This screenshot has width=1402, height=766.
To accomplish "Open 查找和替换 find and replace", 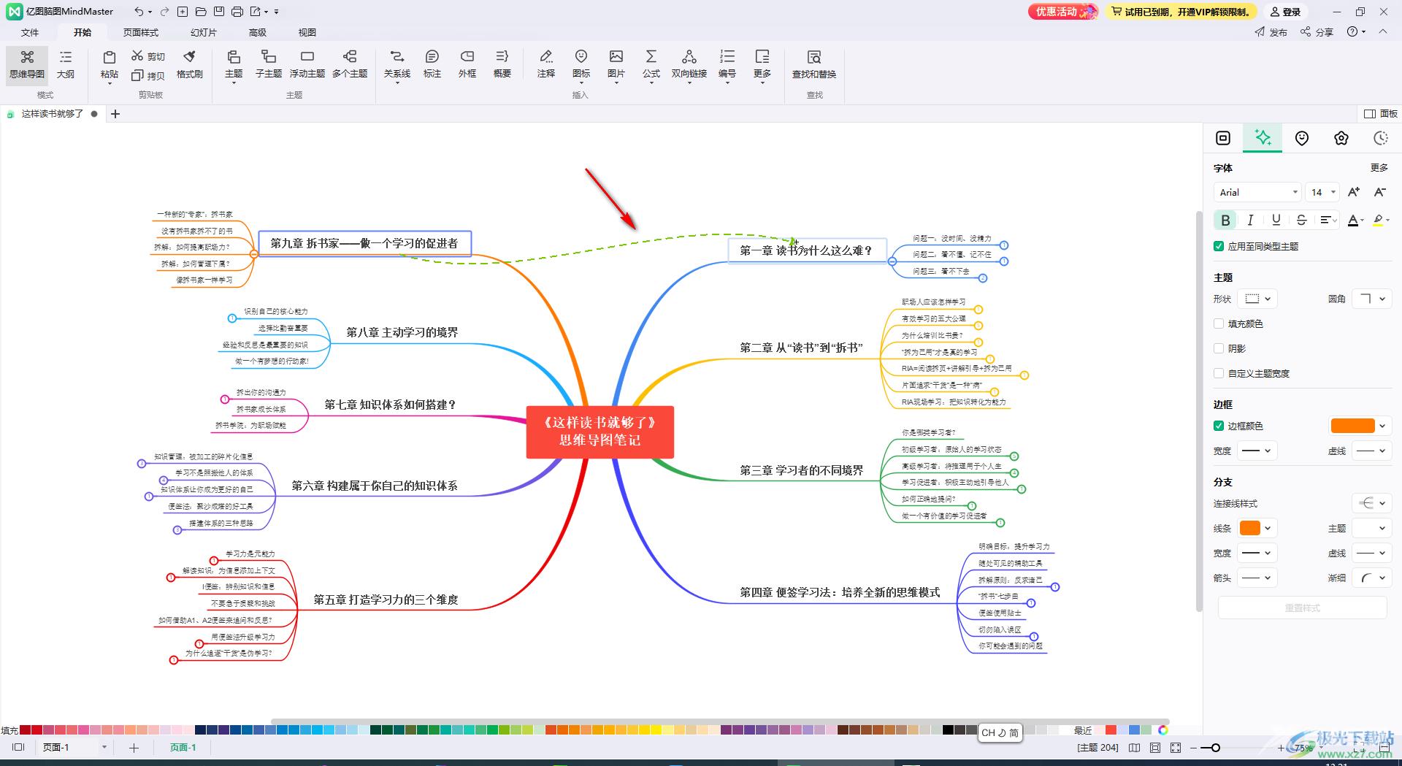I will click(814, 64).
